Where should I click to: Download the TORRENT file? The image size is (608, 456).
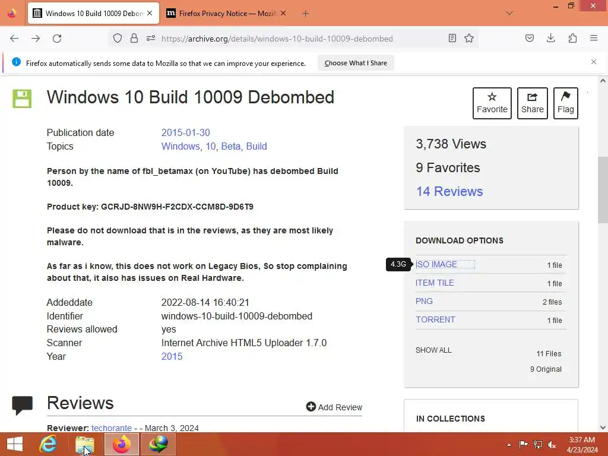435,319
